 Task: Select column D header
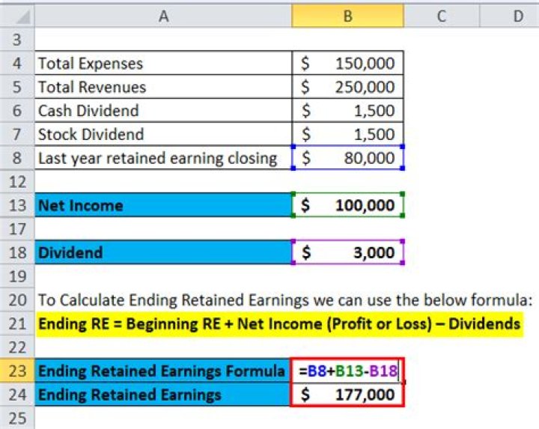(x=518, y=14)
